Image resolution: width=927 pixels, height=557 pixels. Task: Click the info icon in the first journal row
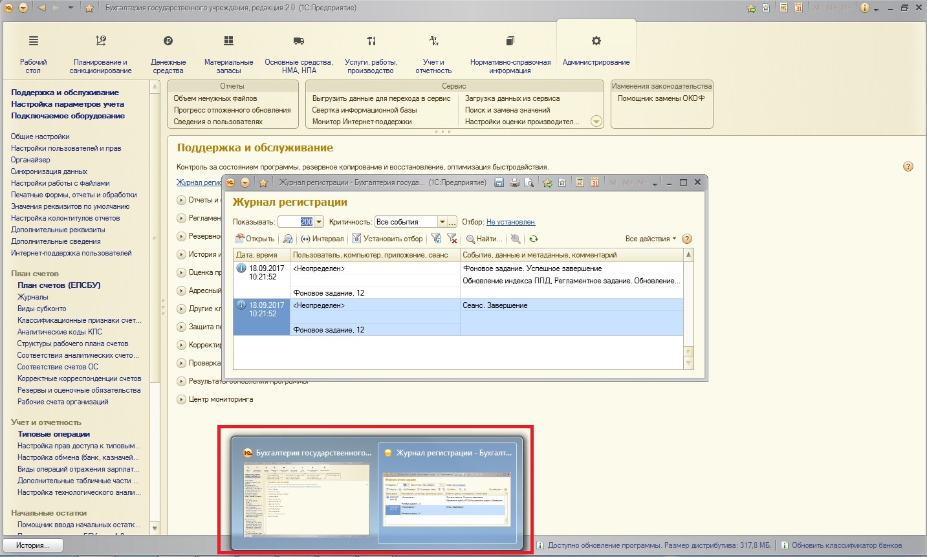(241, 268)
